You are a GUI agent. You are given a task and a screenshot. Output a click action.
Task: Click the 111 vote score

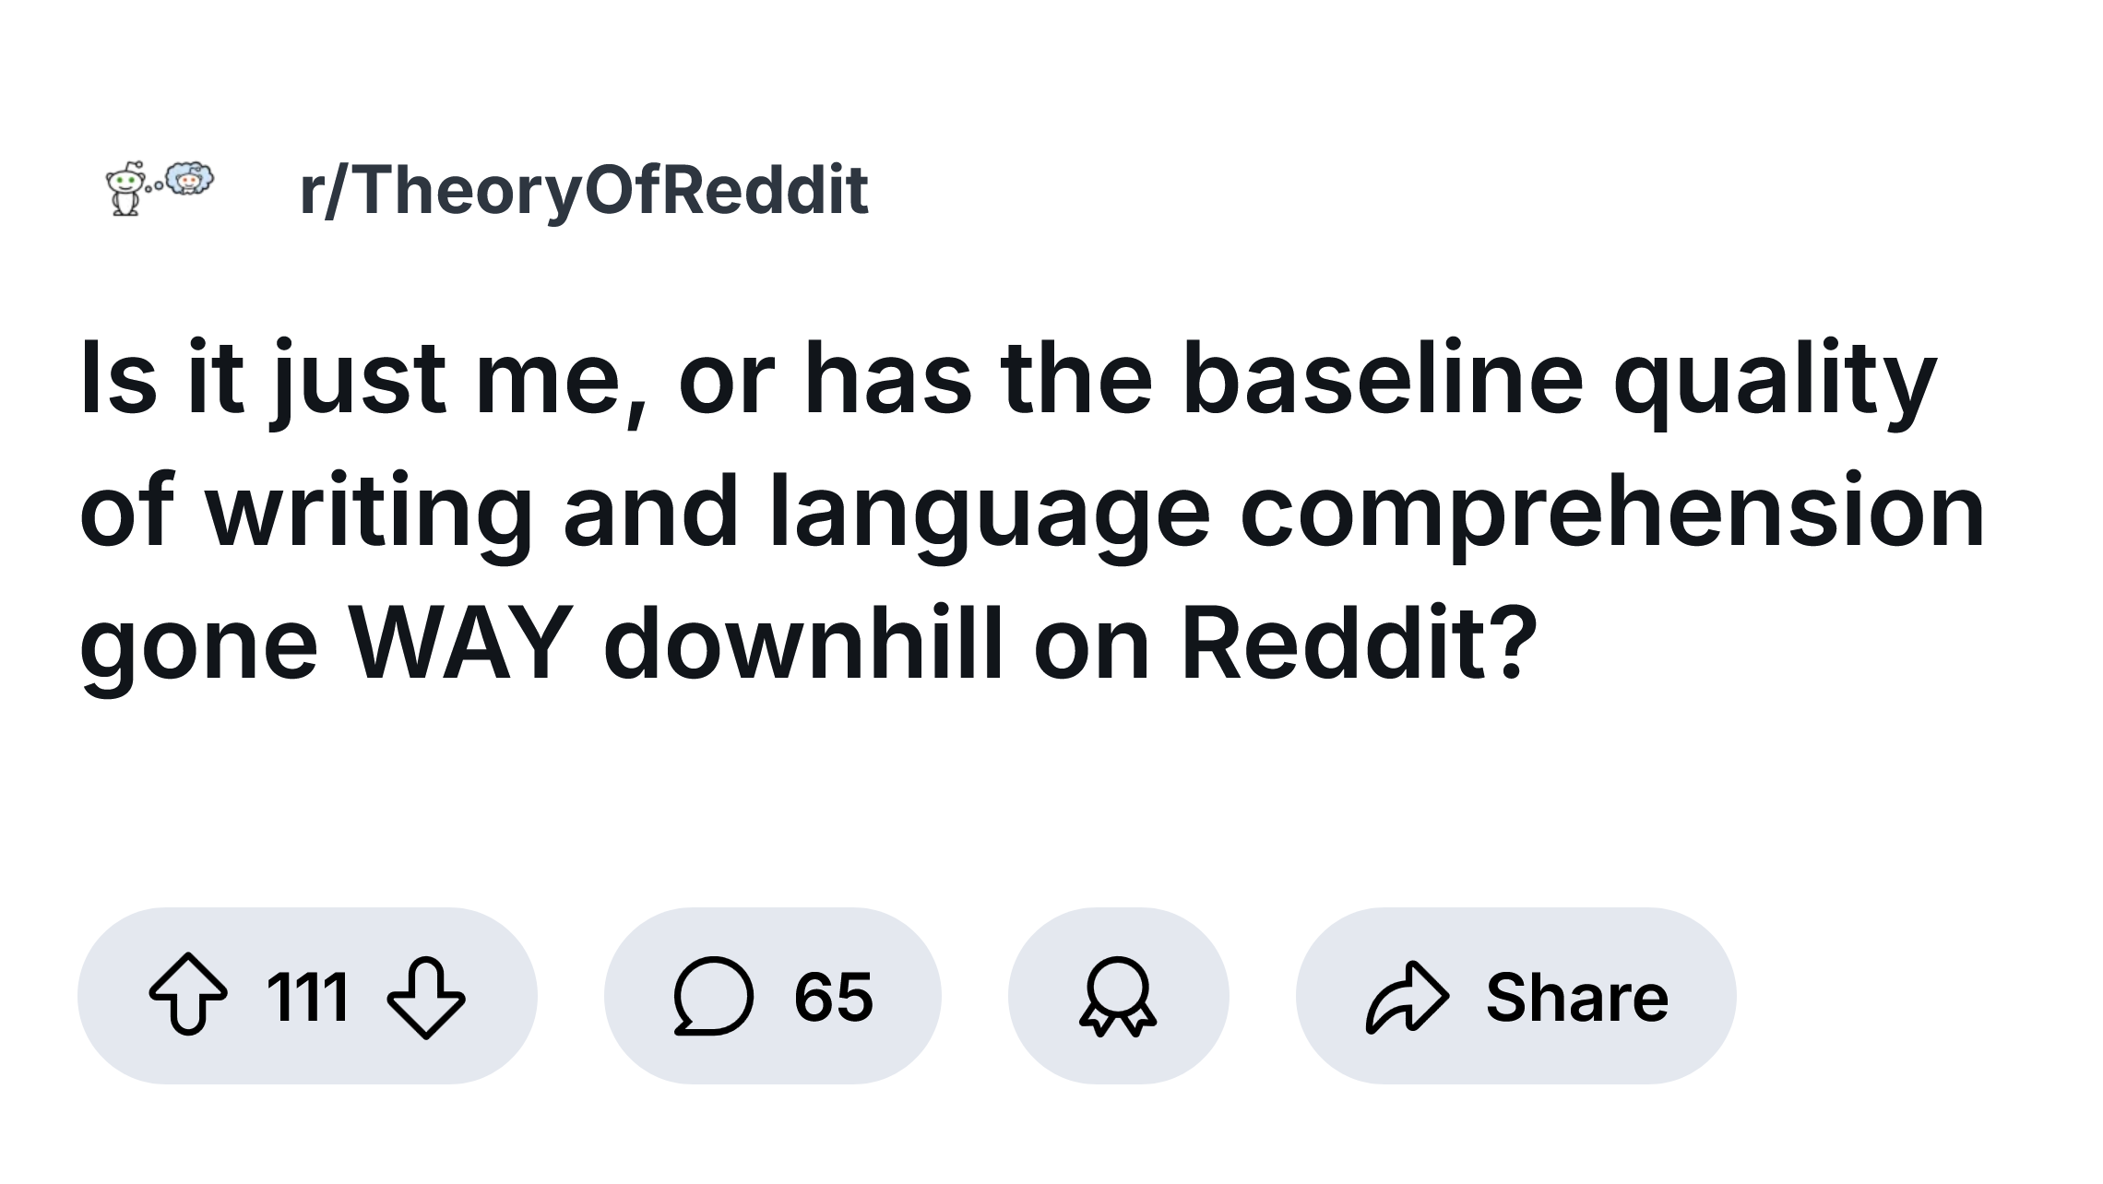click(307, 997)
